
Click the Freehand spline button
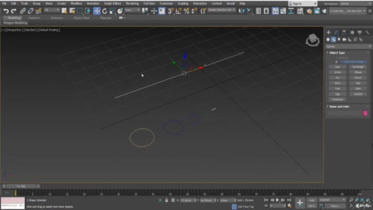pos(337,99)
